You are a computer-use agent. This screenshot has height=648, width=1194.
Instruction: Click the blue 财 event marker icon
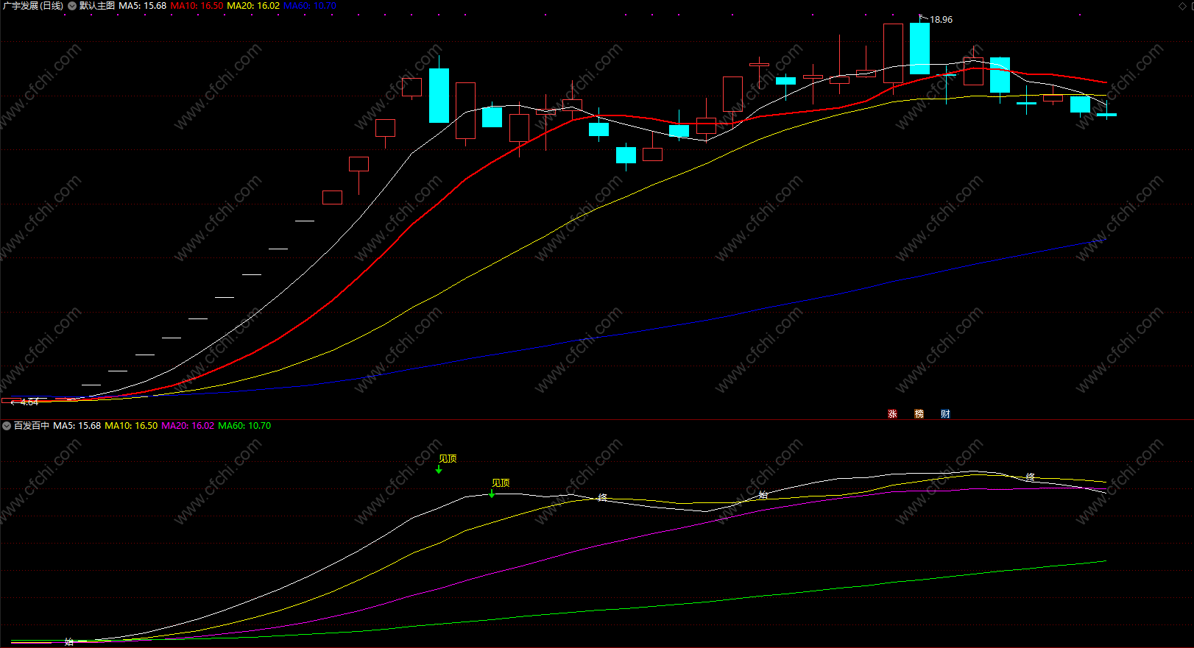(945, 414)
